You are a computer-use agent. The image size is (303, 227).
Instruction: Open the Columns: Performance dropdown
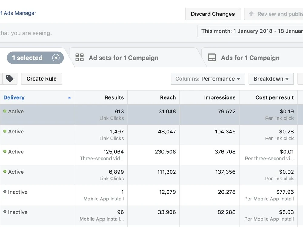point(208,79)
